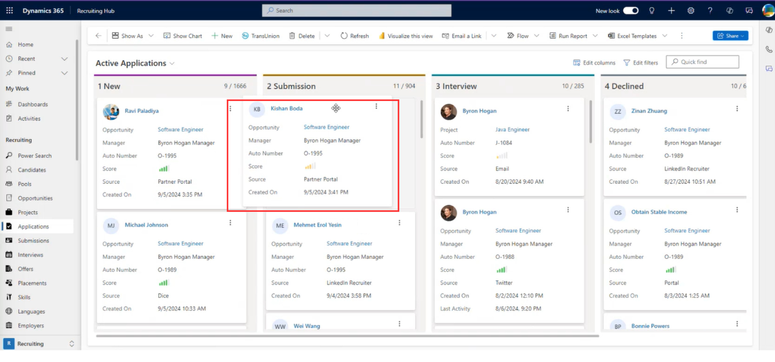This screenshot has width=775, height=362.
Task: Collapse the site navigation hamburger menu
Action: pos(9,29)
